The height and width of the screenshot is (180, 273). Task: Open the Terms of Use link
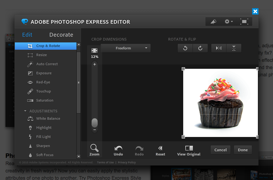(x=105, y=162)
